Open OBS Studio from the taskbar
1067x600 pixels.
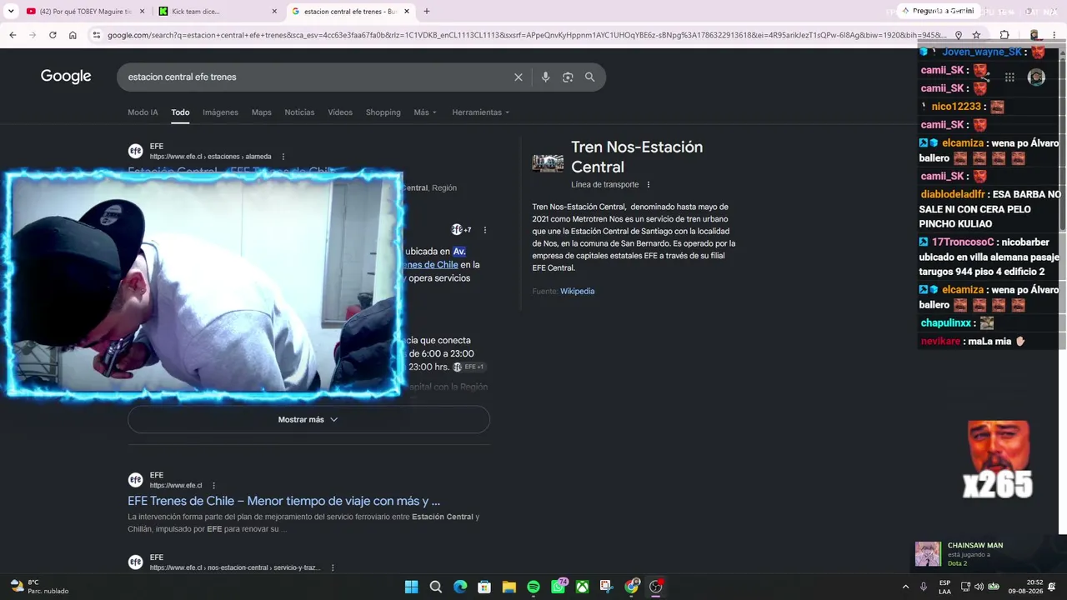point(656,587)
